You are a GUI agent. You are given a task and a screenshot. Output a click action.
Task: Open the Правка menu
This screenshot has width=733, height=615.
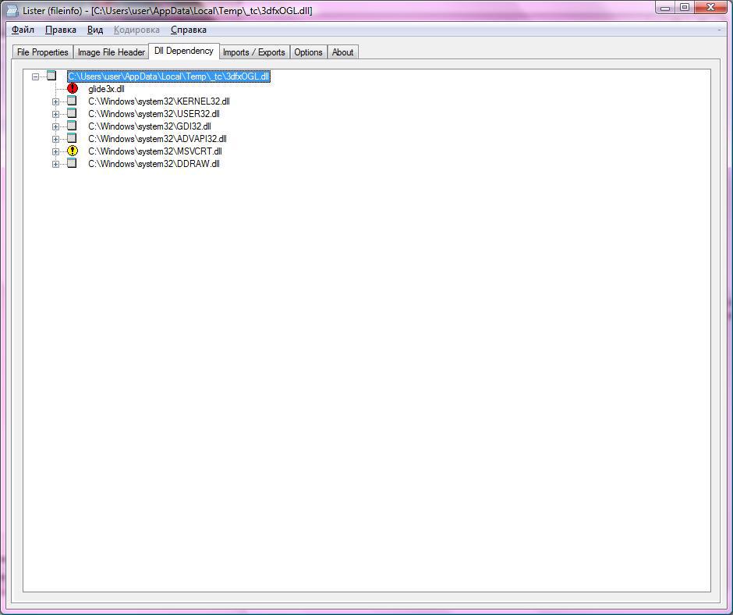coord(61,30)
